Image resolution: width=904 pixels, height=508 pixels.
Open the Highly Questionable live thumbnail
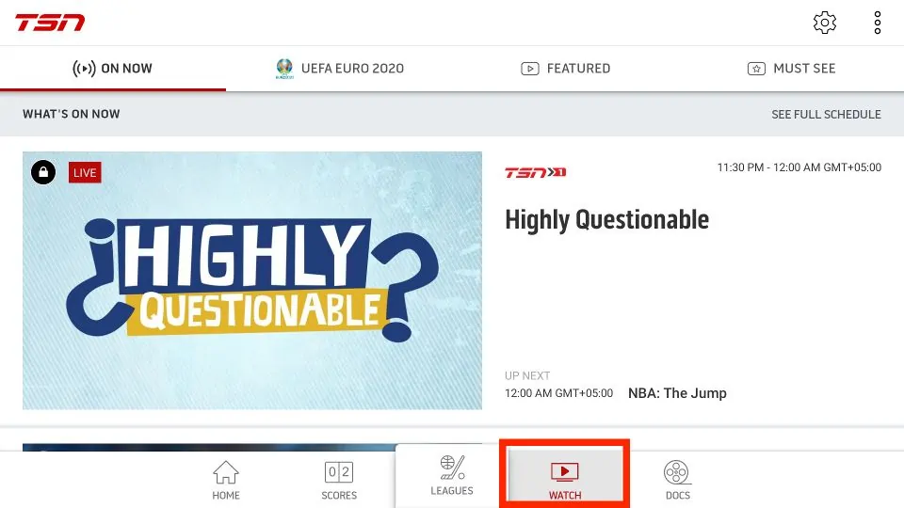252,280
